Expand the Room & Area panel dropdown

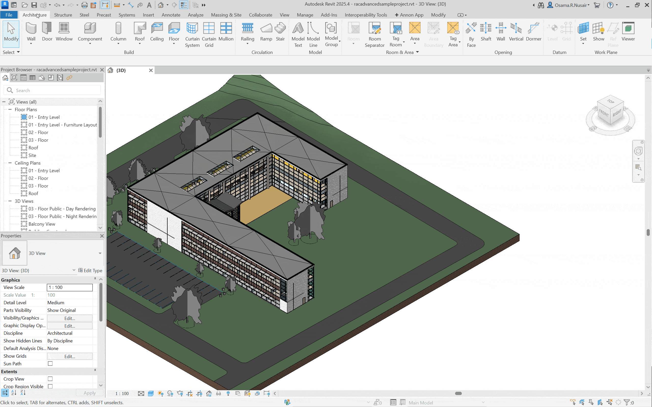click(x=417, y=52)
